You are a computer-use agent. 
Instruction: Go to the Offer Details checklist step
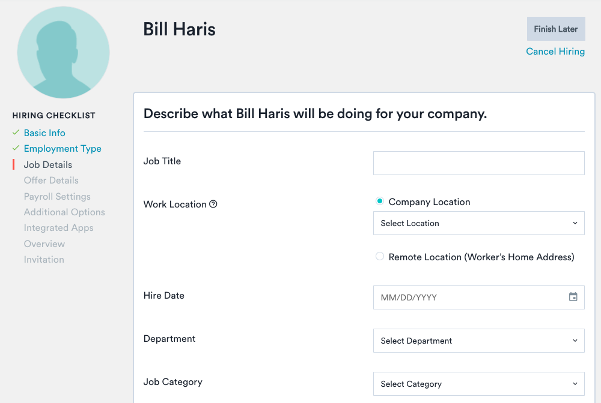[x=51, y=180]
